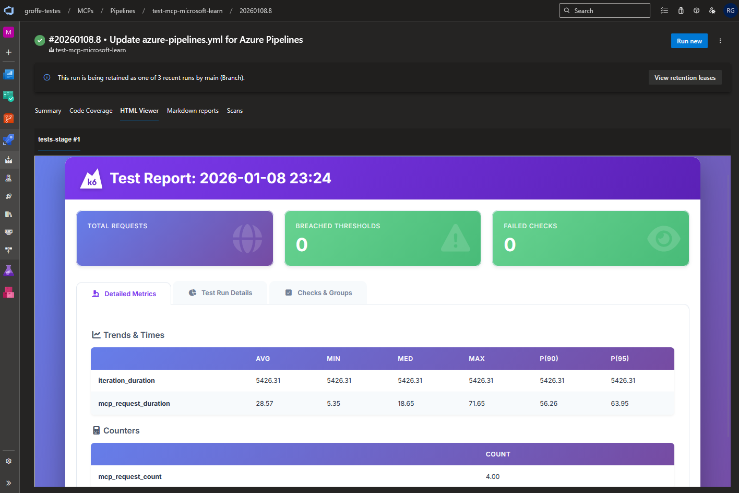The width and height of the screenshot is (739, 493).
Task: Click the info icon in retention banner
Action: 47,77
